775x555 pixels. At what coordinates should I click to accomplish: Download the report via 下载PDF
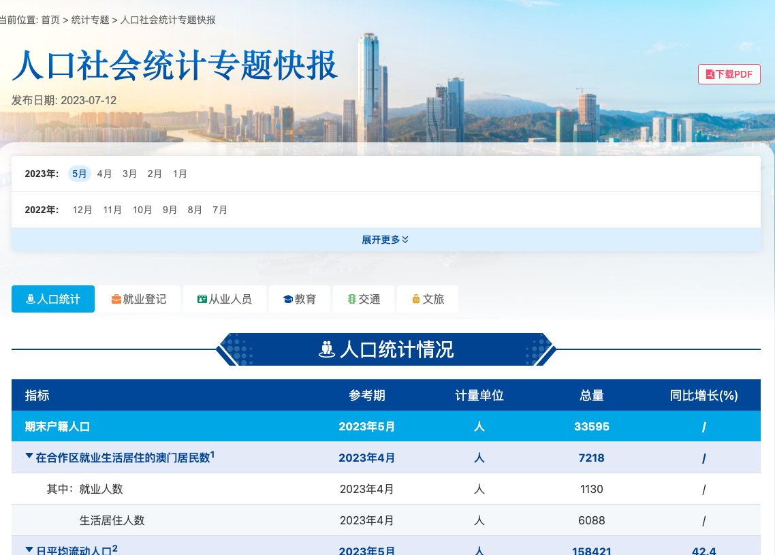point(729,74)
